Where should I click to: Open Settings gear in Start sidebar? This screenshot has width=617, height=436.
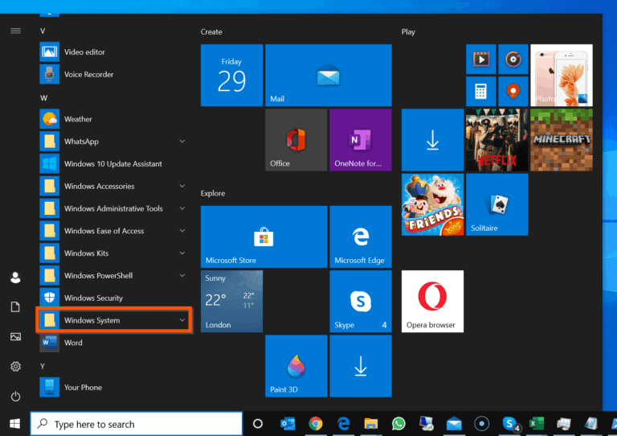[15, 367]
